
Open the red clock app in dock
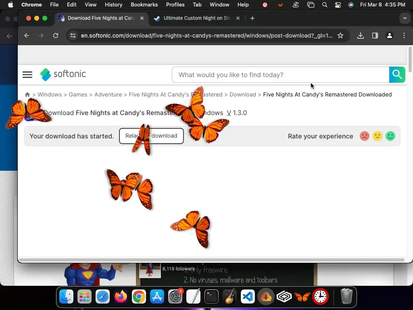click(320, 297)
